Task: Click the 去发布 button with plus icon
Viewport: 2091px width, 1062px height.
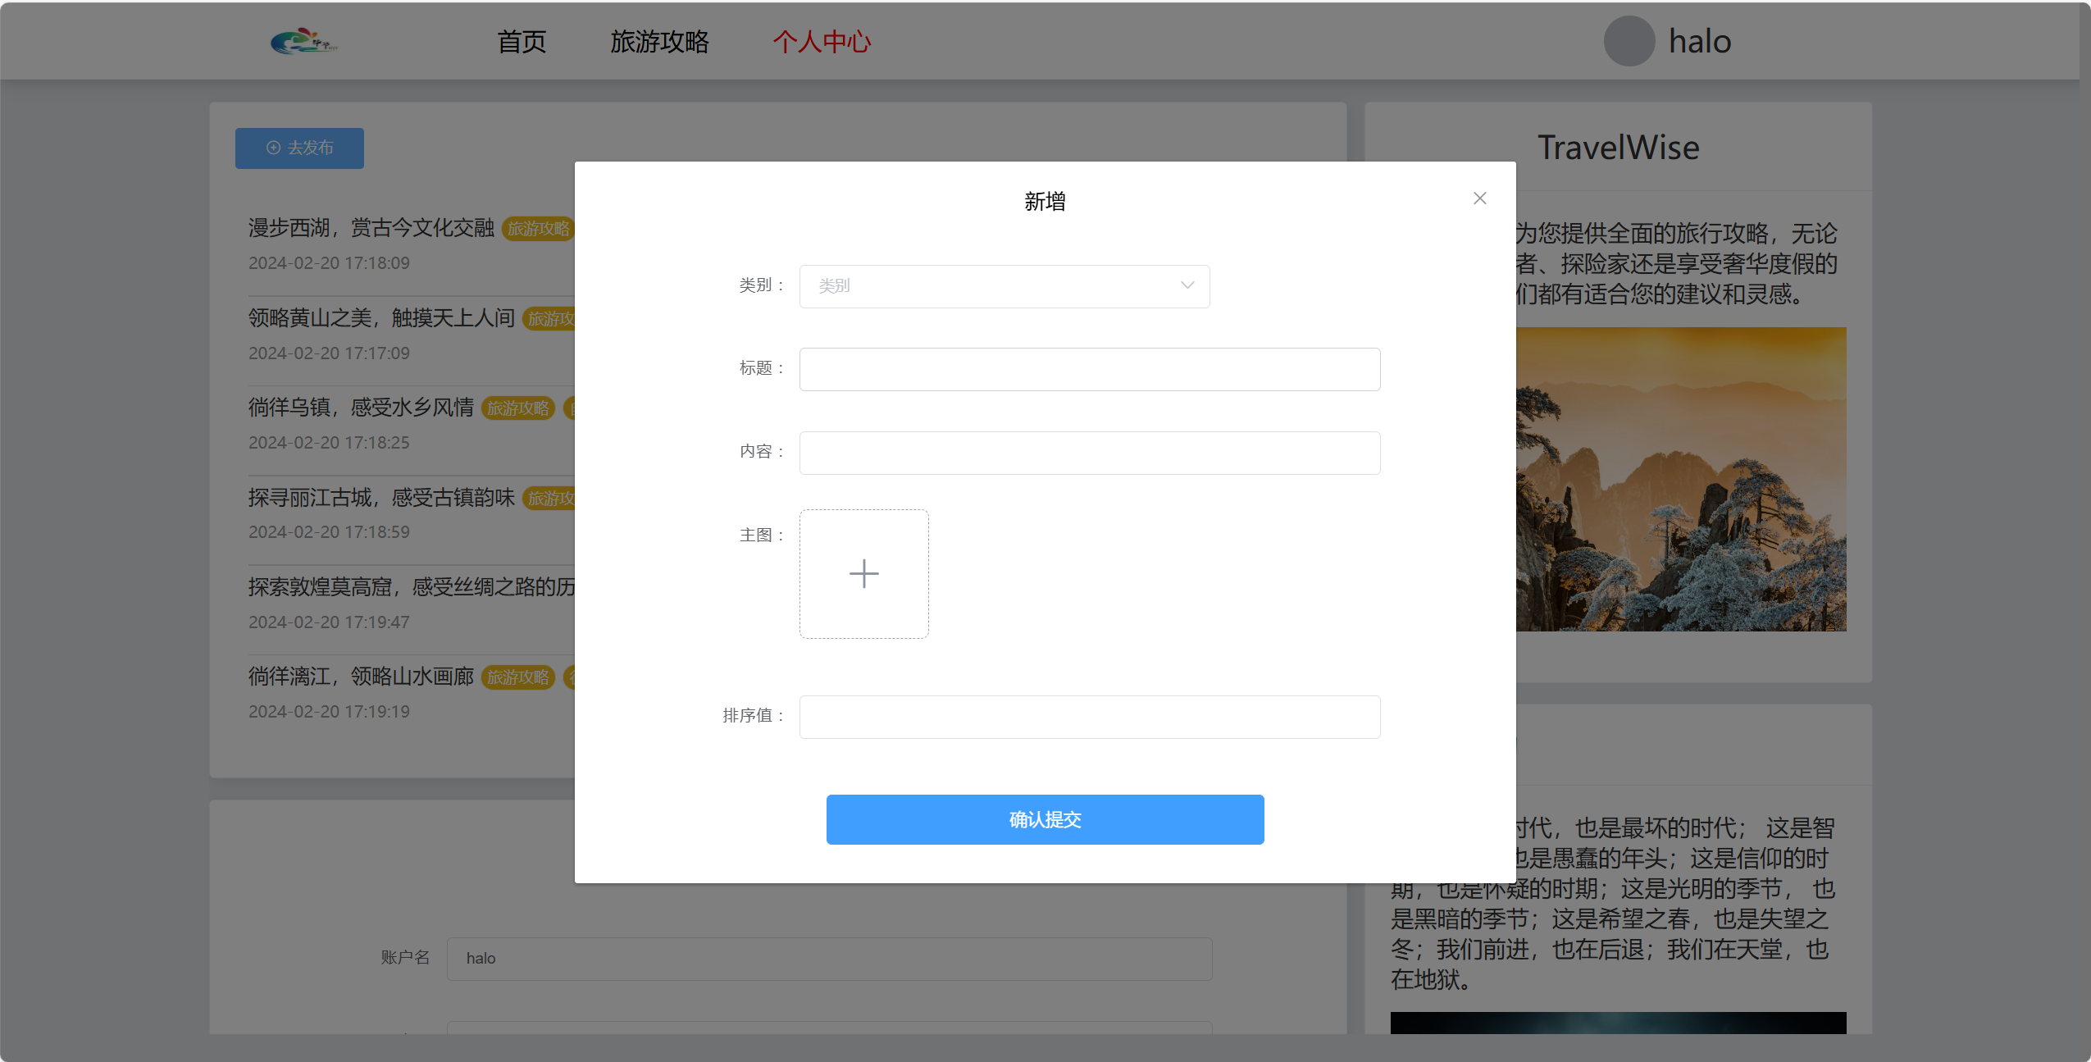Action: [x=299, y=148]
